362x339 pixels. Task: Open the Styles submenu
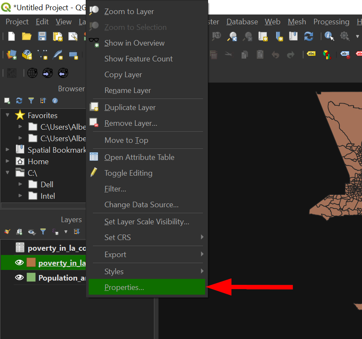tap(147, 271)
